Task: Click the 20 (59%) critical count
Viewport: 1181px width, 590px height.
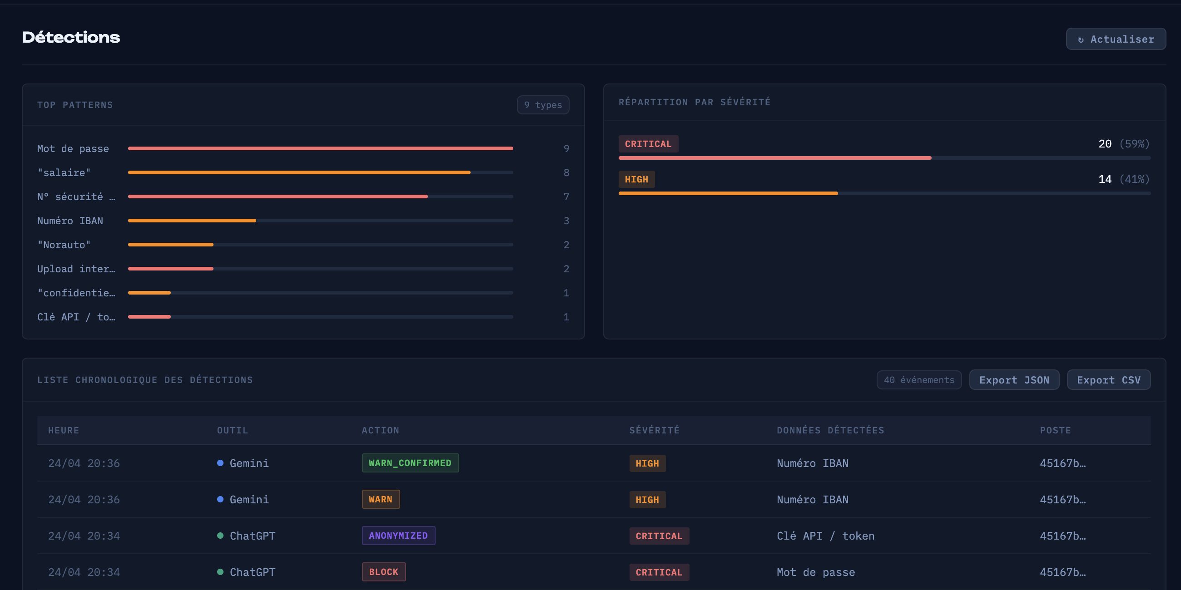Action: pos(1124,144)
